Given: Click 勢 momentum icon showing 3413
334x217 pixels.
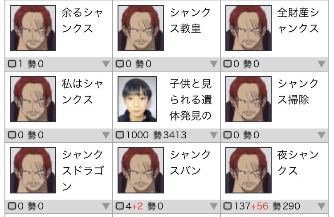Looking at the screenshot, I should click(157, 135).
